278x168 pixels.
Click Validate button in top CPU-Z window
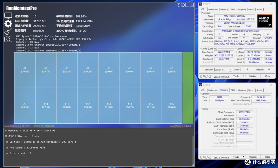coord(253,76)
